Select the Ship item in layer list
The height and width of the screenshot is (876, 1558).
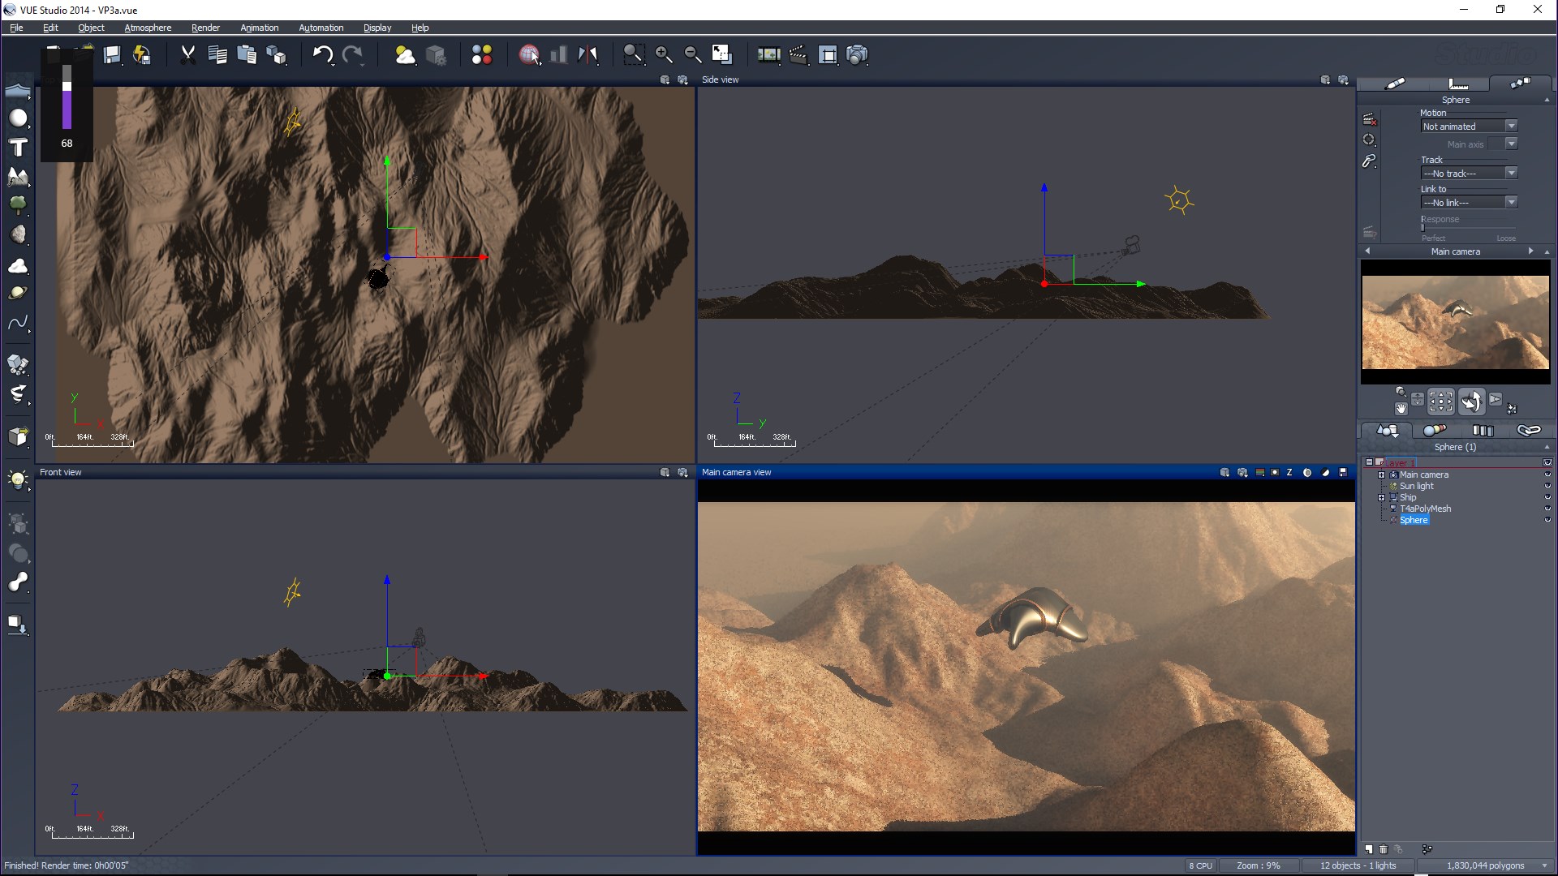(1408, 497)
